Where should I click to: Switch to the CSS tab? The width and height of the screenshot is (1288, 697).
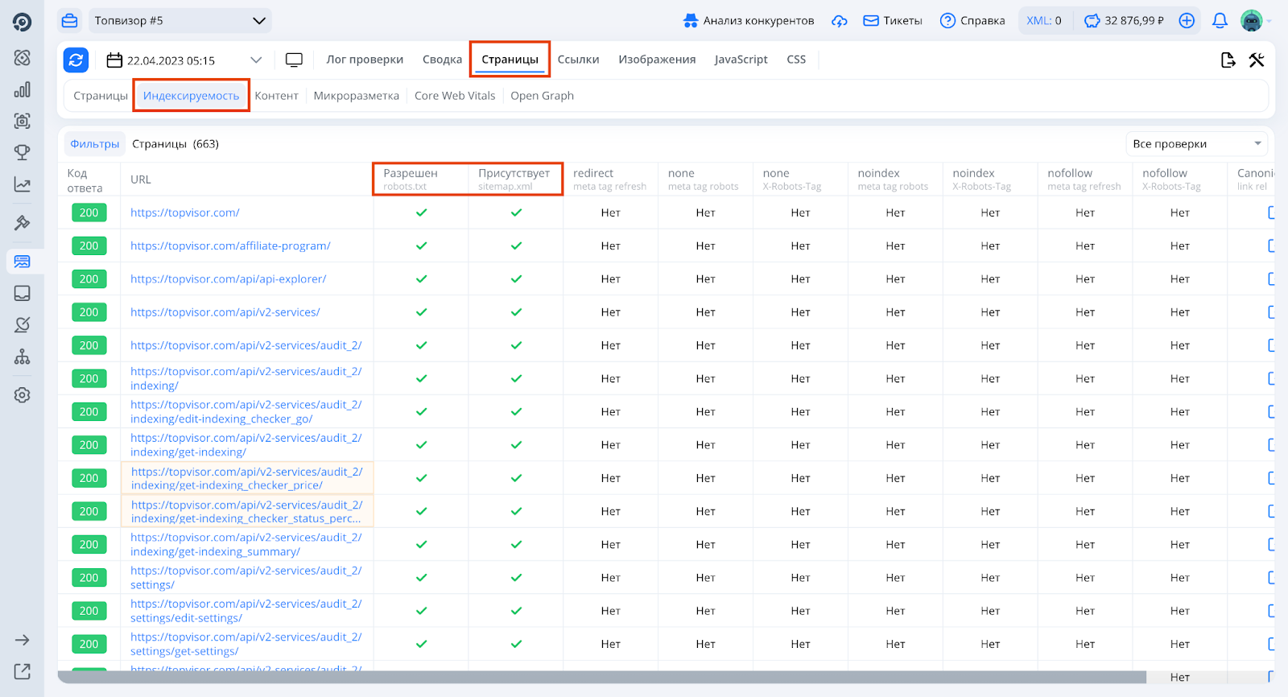(796, 60)
